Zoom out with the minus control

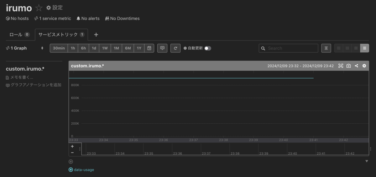[x=72, y=153]
